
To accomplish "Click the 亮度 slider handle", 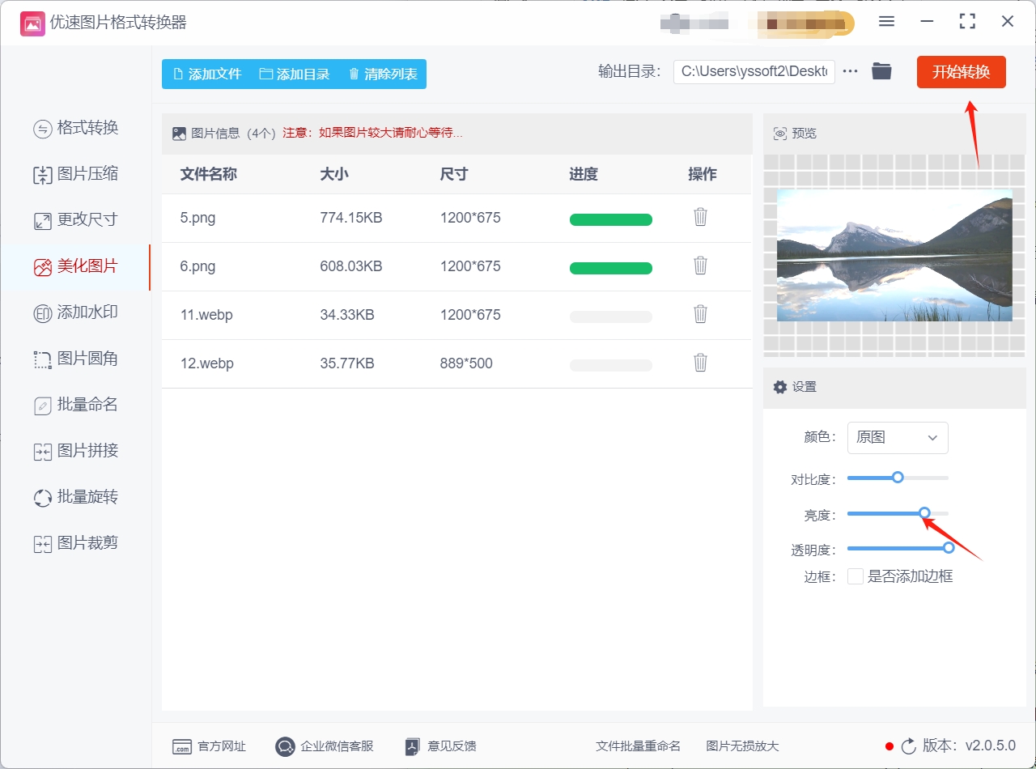I will 924,513.
